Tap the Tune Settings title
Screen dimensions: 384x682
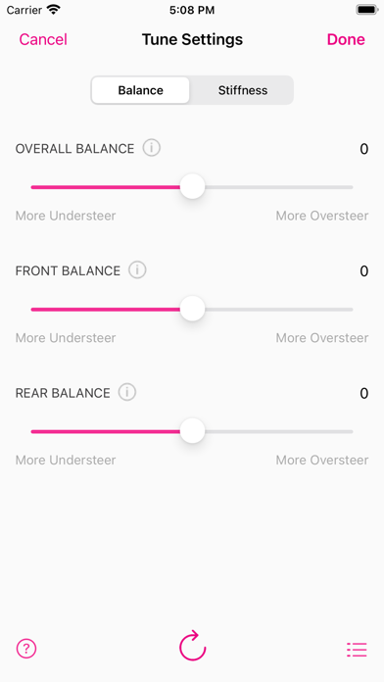click(192, 39)
